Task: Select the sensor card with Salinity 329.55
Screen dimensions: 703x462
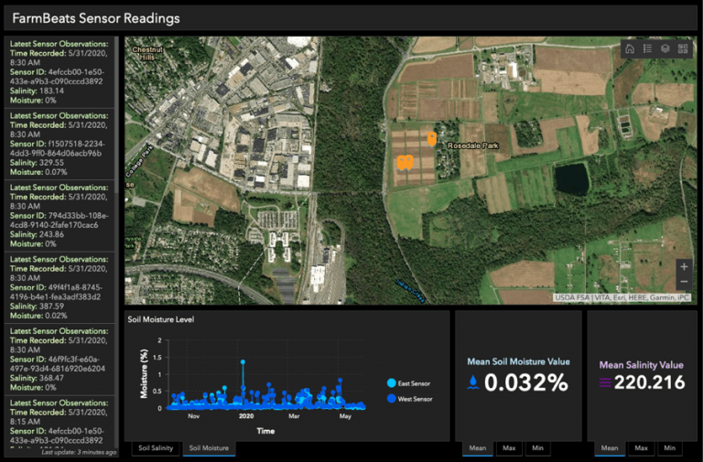Action: point(59,144)
